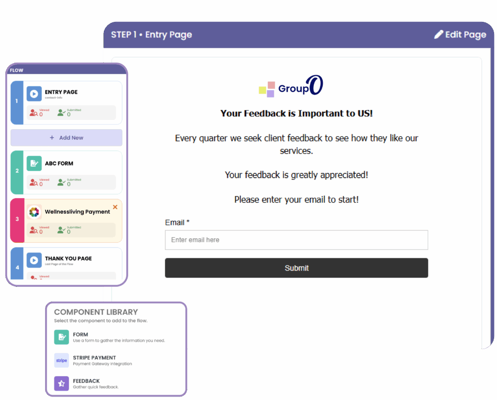This screenshot has width=497, height=400.
Task: Select the ENTRY PAGE step title
Action: pos(61,92)
